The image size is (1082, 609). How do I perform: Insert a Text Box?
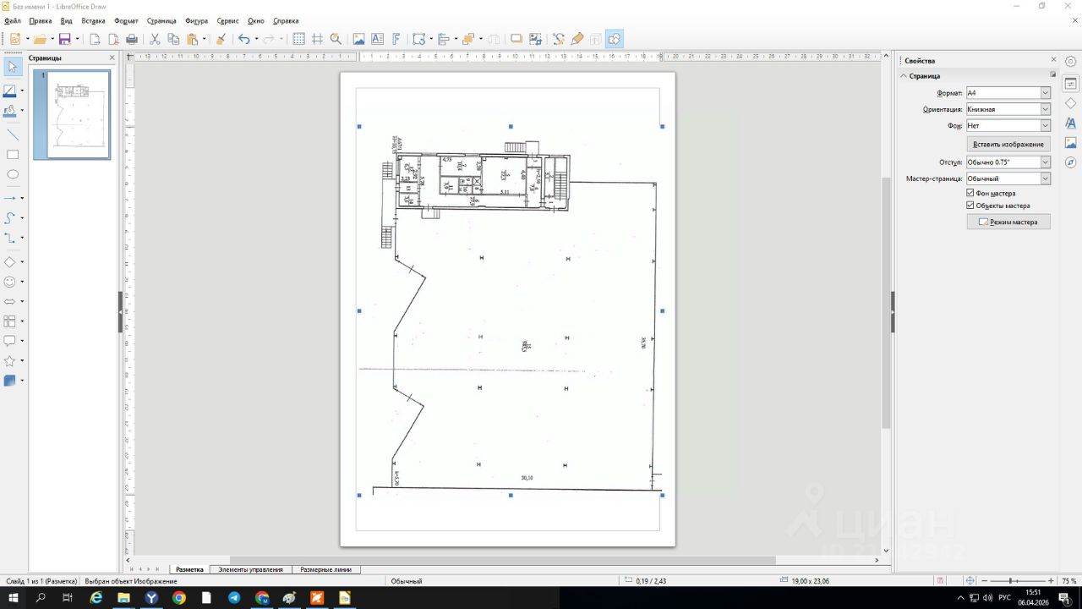tap(377, 39)
